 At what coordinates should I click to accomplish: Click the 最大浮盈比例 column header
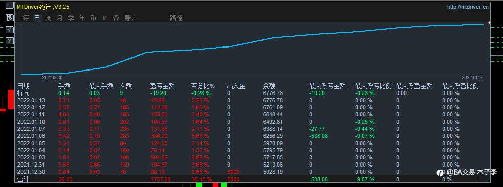(461, 86)
